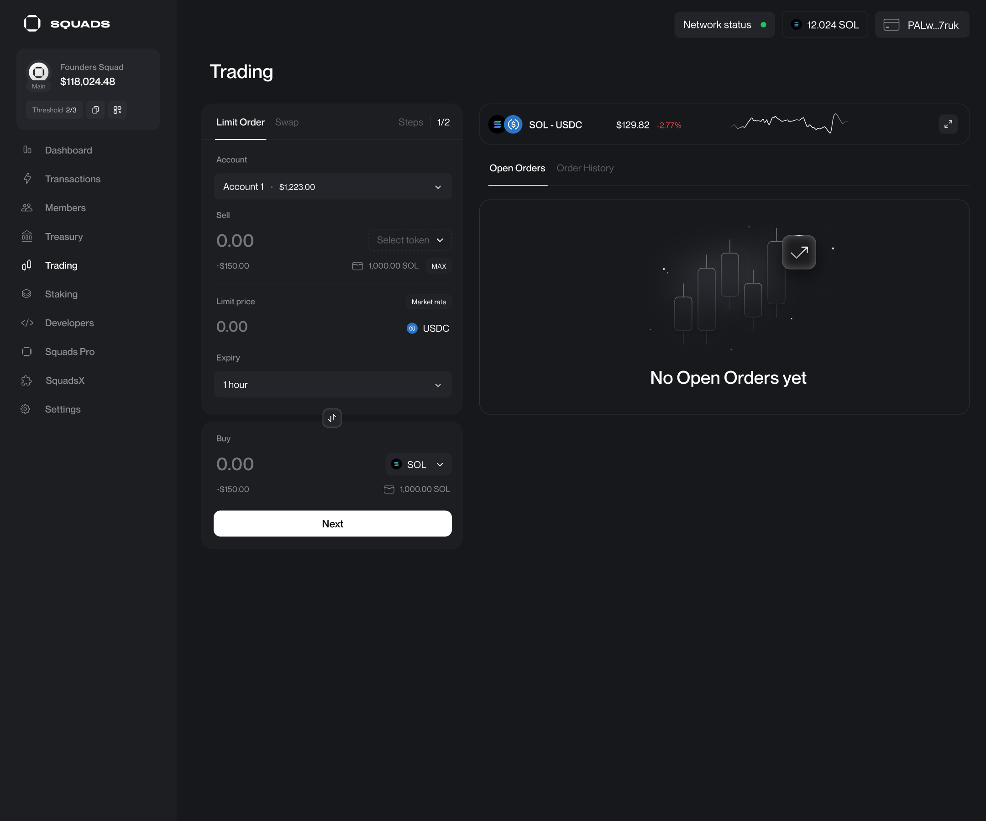The image size is (986, 821).
Task: Open the QR grid icon in squad card
Action: click(x=117, y=110)
